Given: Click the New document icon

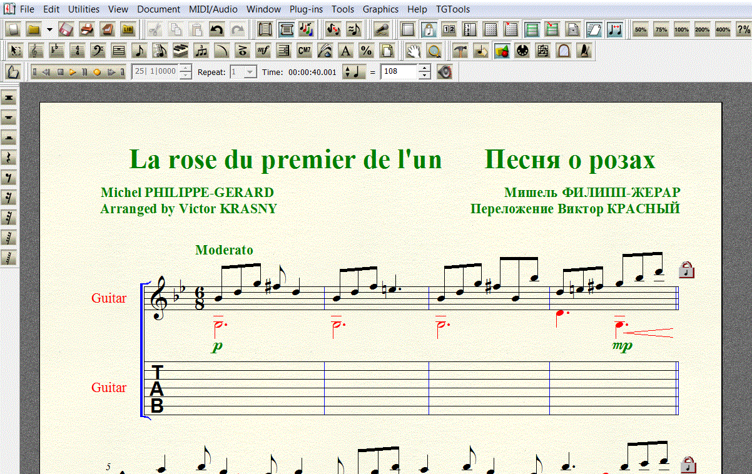Looking at the screenshot, I should 13,29.
